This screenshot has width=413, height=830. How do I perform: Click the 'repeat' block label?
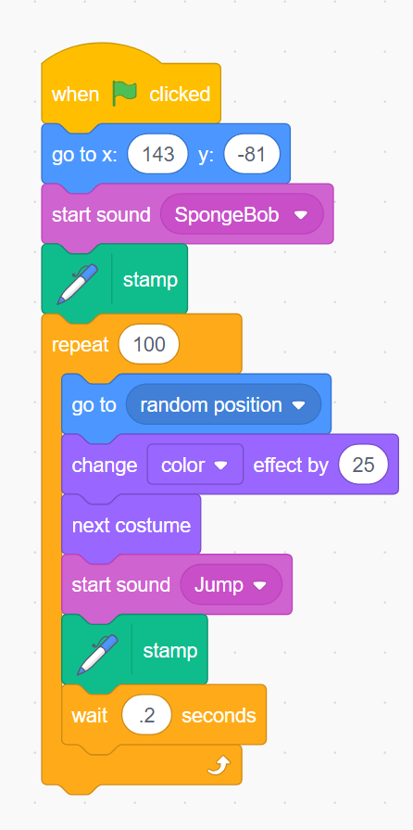coord(80,345)
